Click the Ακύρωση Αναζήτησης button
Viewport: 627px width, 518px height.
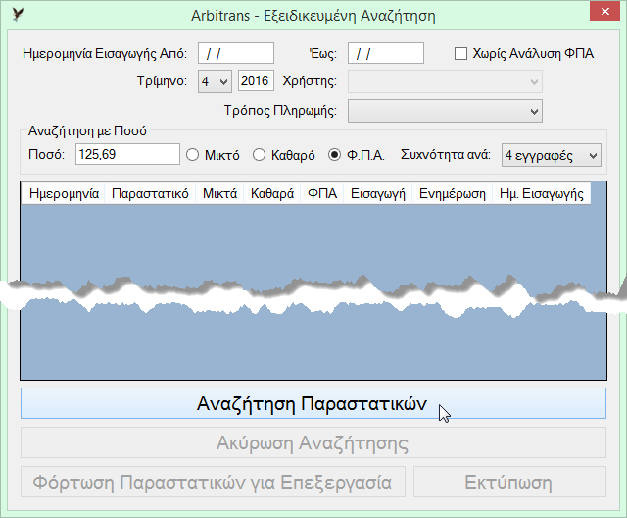coord(313,442)
